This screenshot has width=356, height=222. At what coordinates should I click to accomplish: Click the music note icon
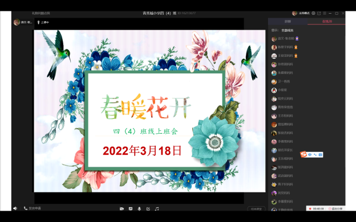pos(157,209)
